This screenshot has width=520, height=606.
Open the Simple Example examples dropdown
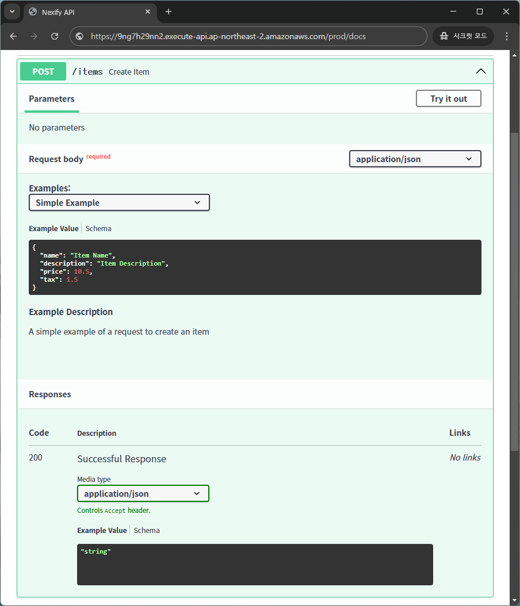[x=119, y=202]
